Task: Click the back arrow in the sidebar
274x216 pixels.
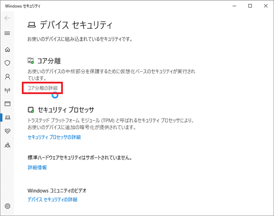Action: [7, 18]
